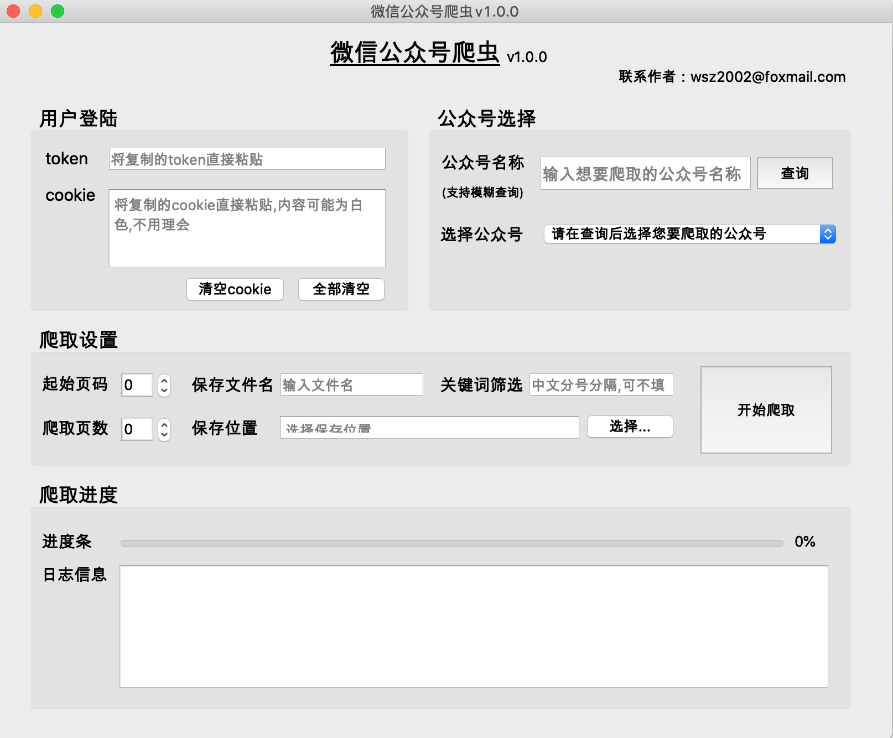Screen dimensions: 893x738
Task: Click the 爬取进度 section title
Action: pos(79,495)
